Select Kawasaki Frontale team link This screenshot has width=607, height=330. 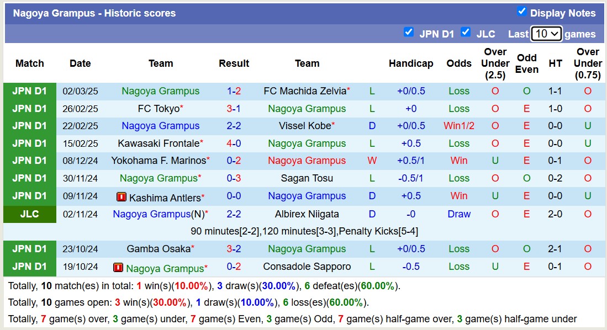click(x=159, y=143)
